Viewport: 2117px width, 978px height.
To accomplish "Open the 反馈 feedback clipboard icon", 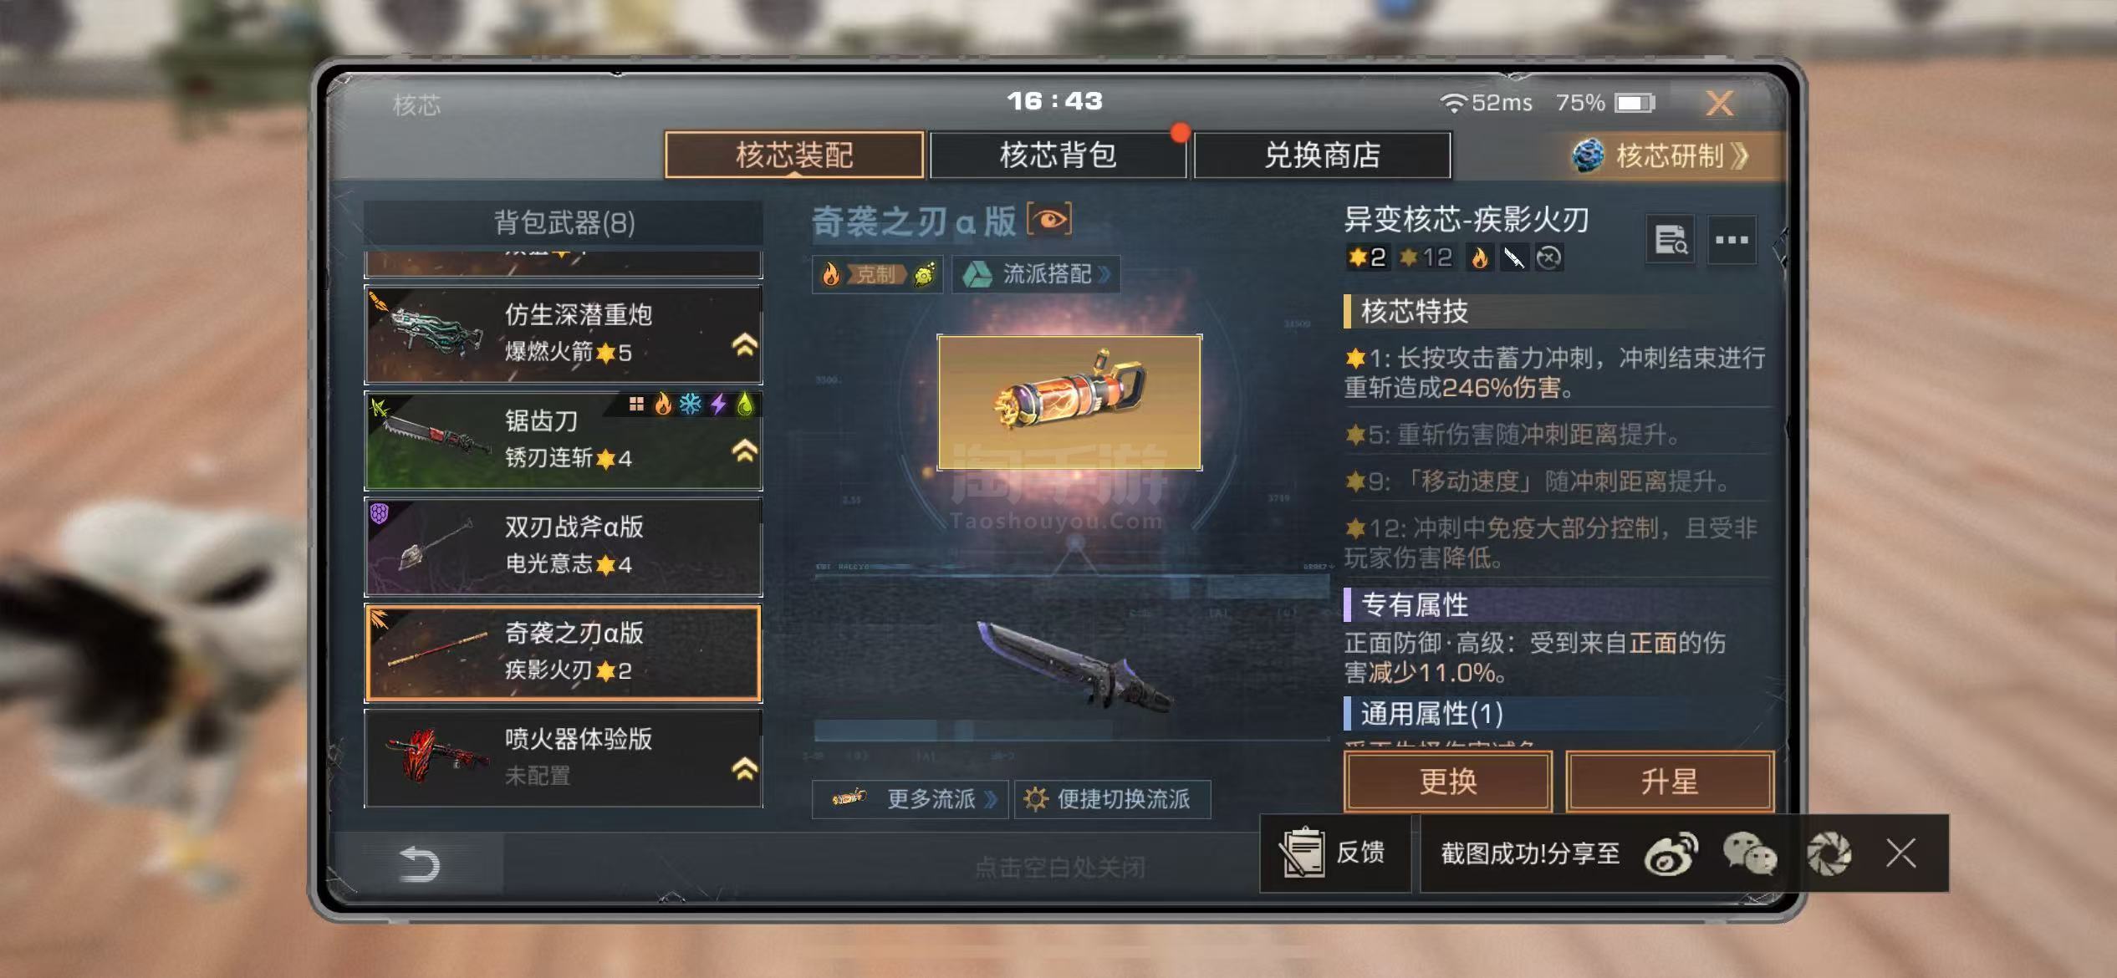I will coord(1302,853).
